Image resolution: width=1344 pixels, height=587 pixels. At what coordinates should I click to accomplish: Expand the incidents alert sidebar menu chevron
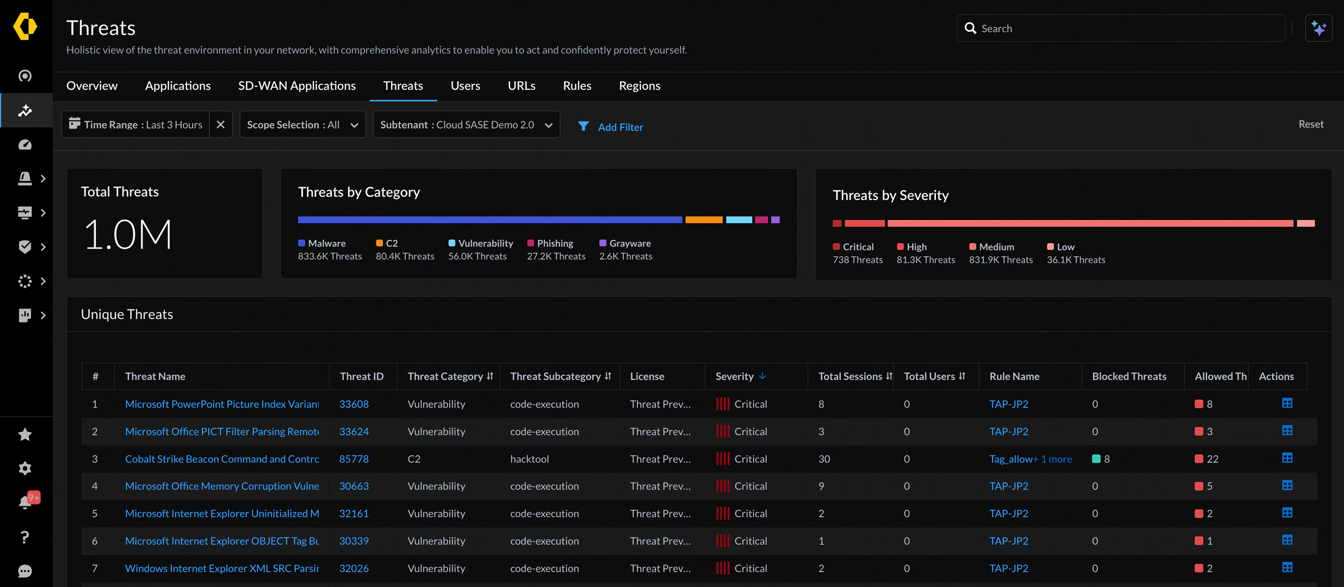tap(43, 179)
